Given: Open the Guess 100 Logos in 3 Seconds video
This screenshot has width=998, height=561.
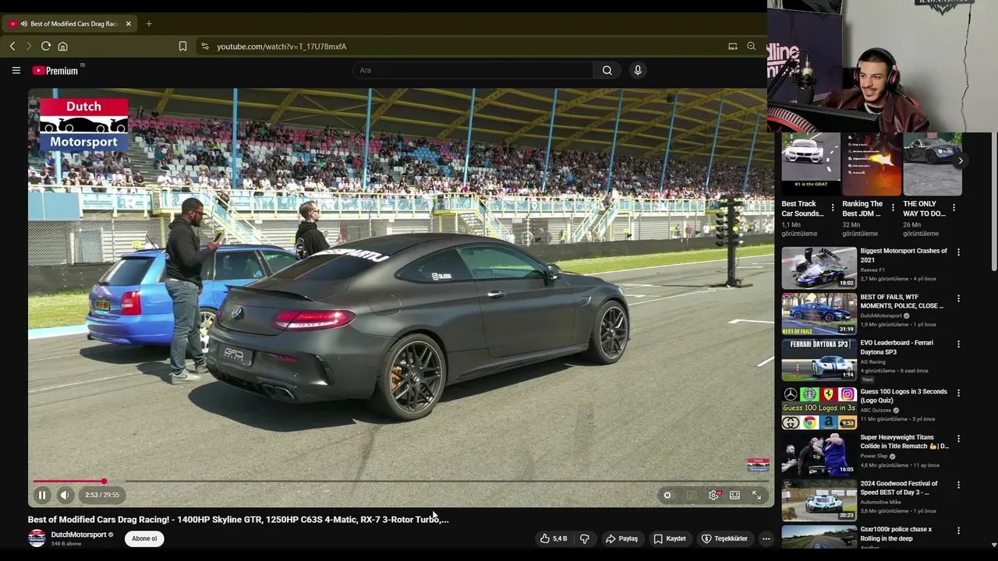Looking at the screenshot, I should coord(819,408).
